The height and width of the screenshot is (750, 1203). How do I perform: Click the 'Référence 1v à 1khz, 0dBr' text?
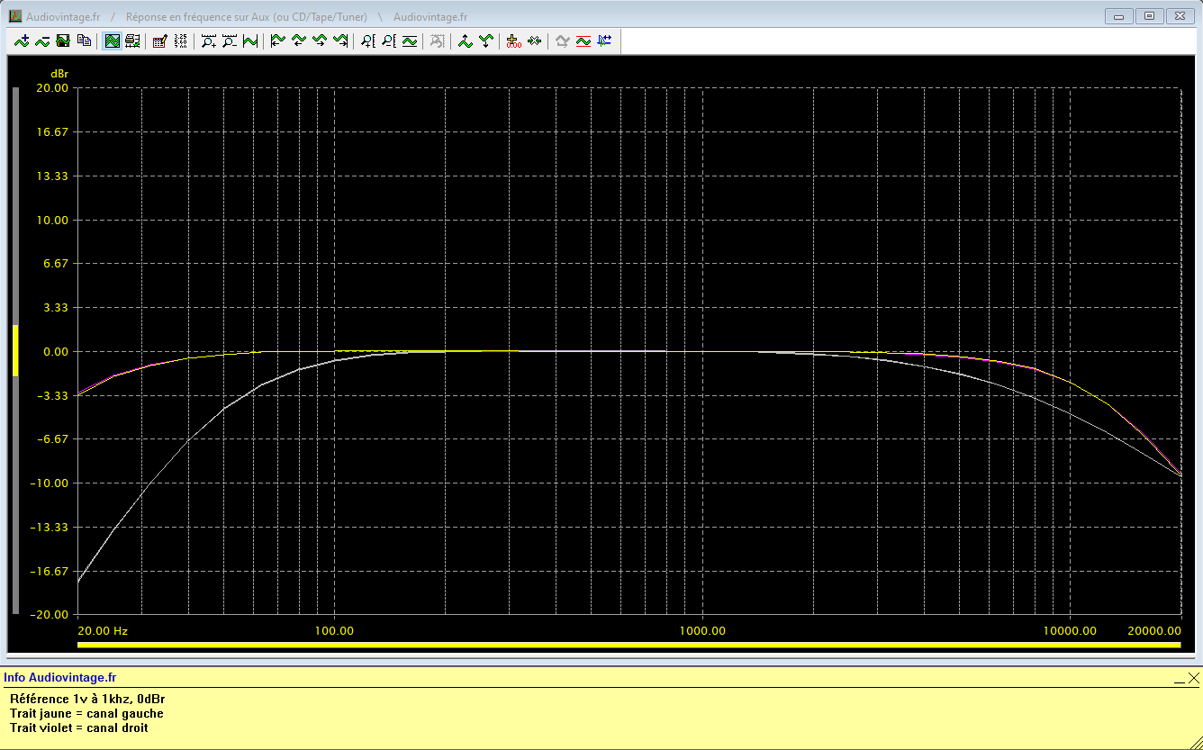pos(87,699)
